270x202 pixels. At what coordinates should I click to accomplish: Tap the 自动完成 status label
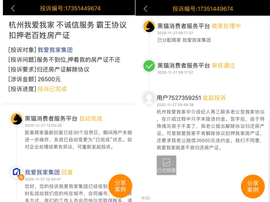[x=91, y=119]
